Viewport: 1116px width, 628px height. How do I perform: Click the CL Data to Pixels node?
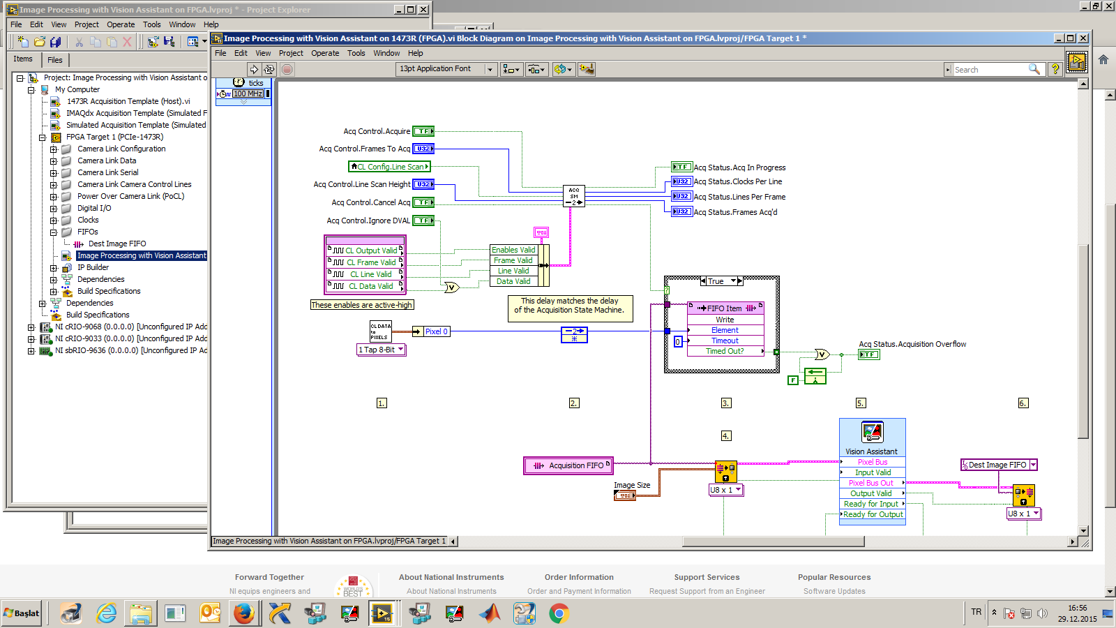point(381,331)
